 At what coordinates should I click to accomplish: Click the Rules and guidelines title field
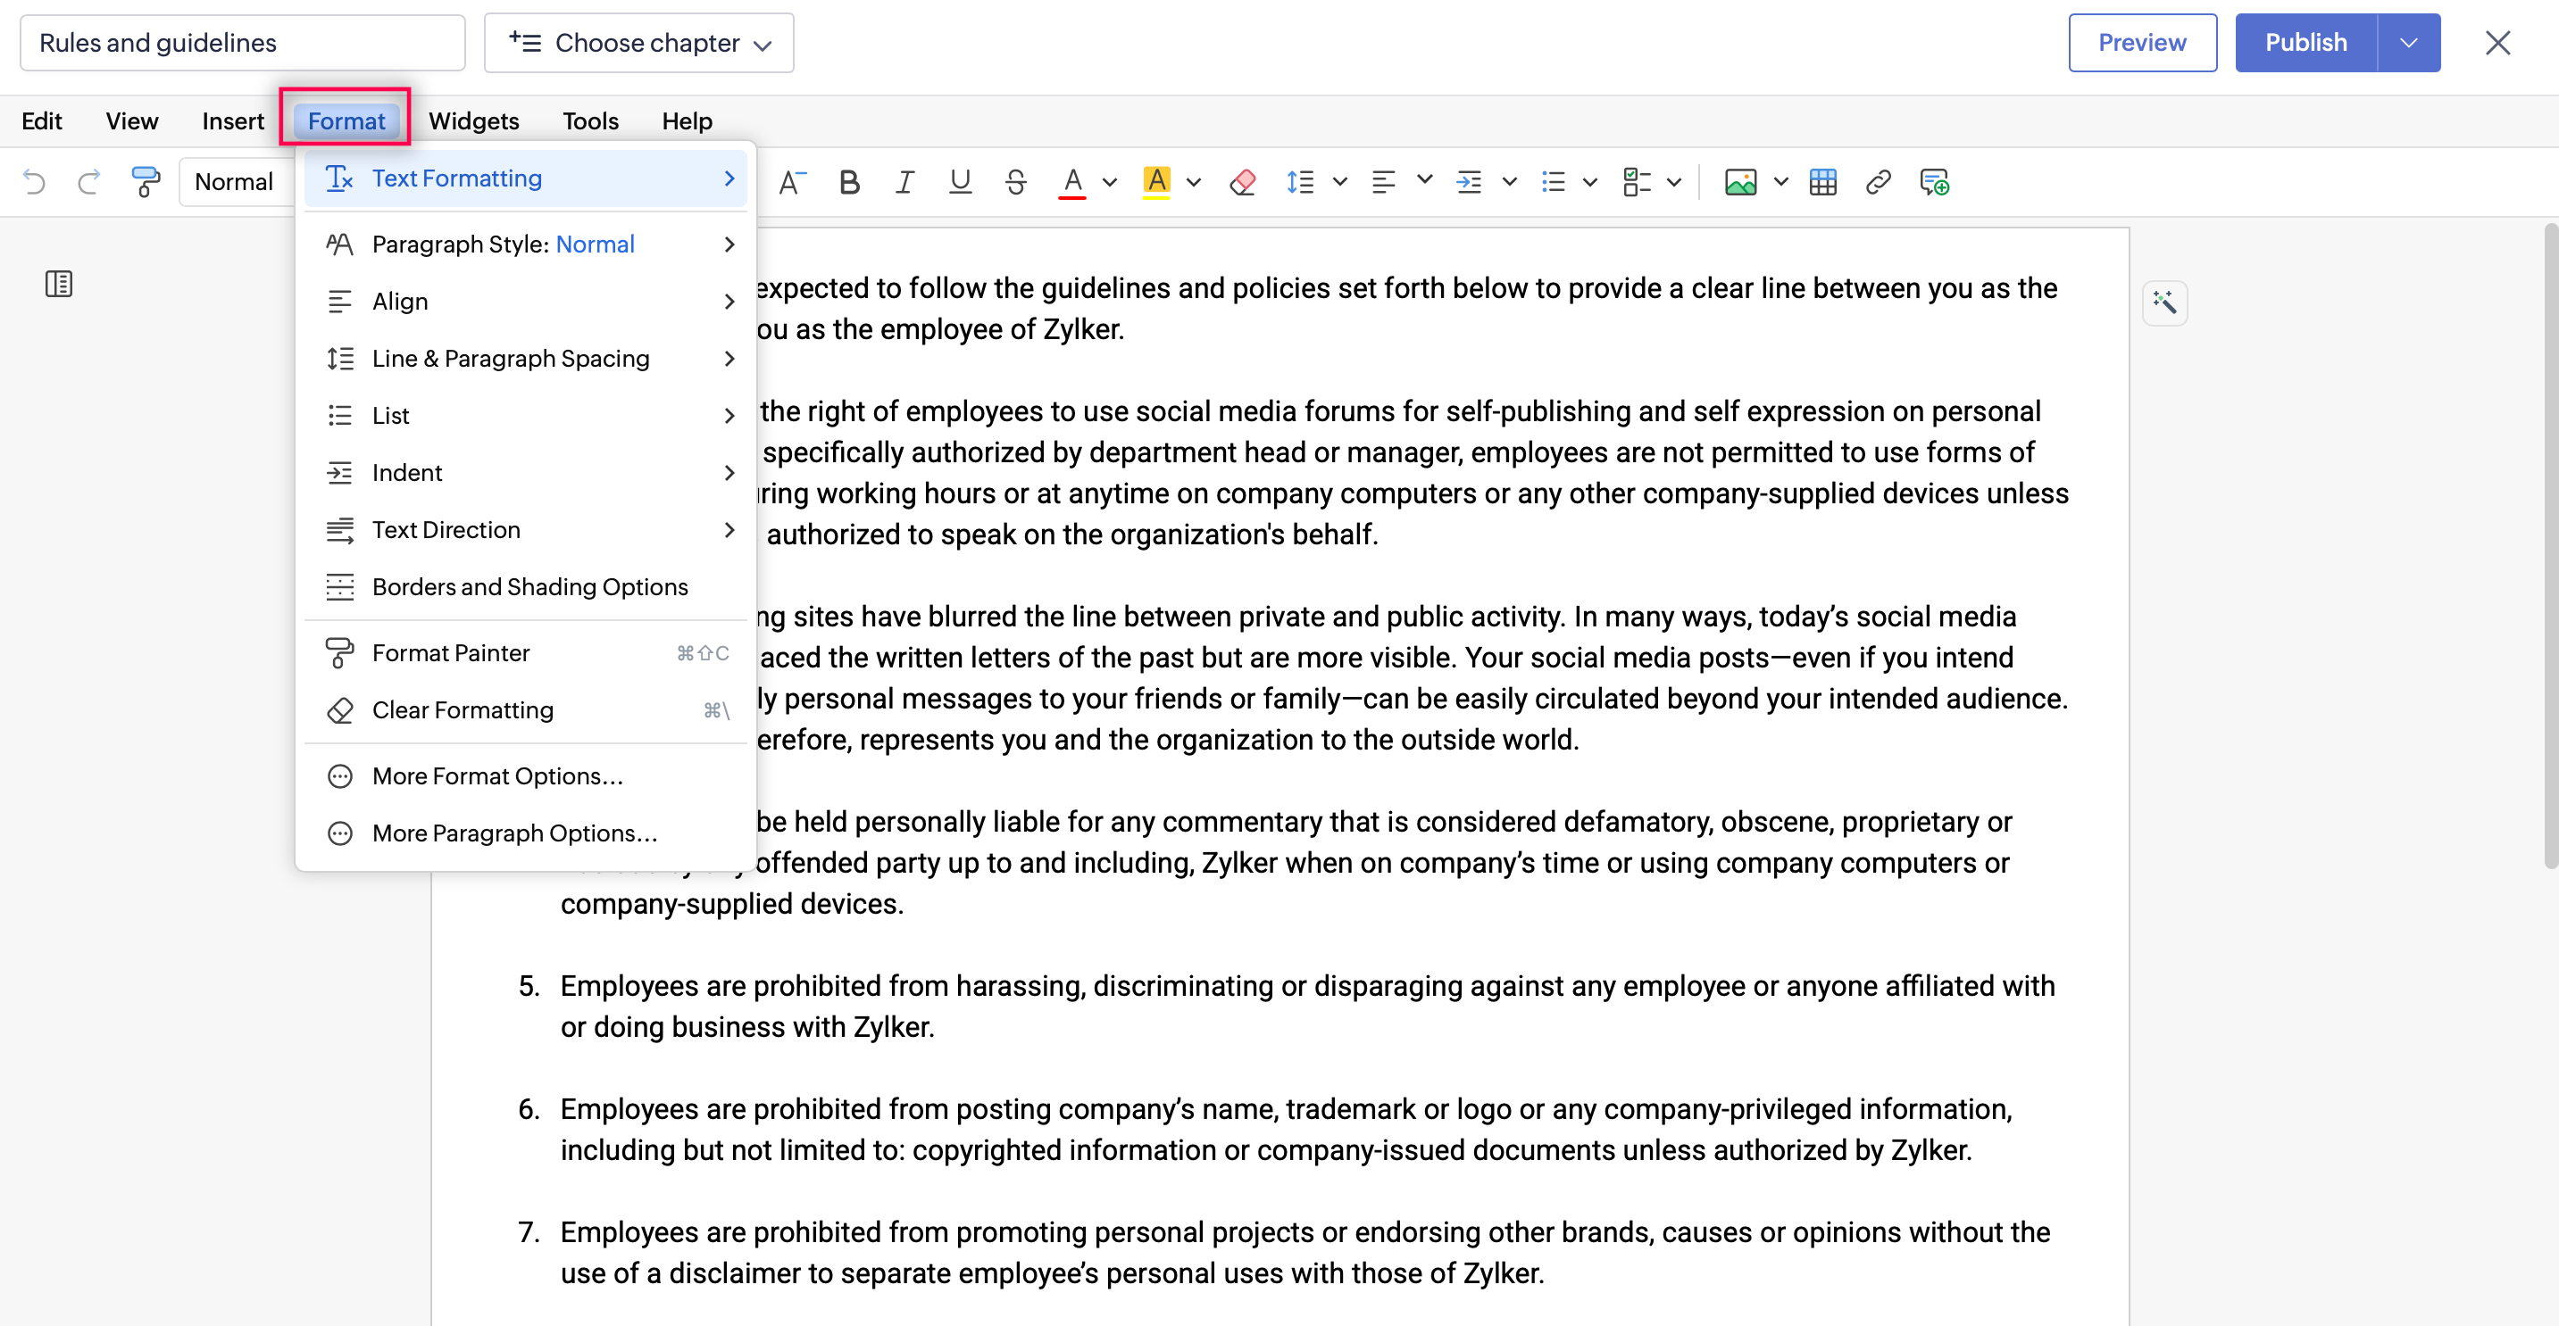click(242, 43)
